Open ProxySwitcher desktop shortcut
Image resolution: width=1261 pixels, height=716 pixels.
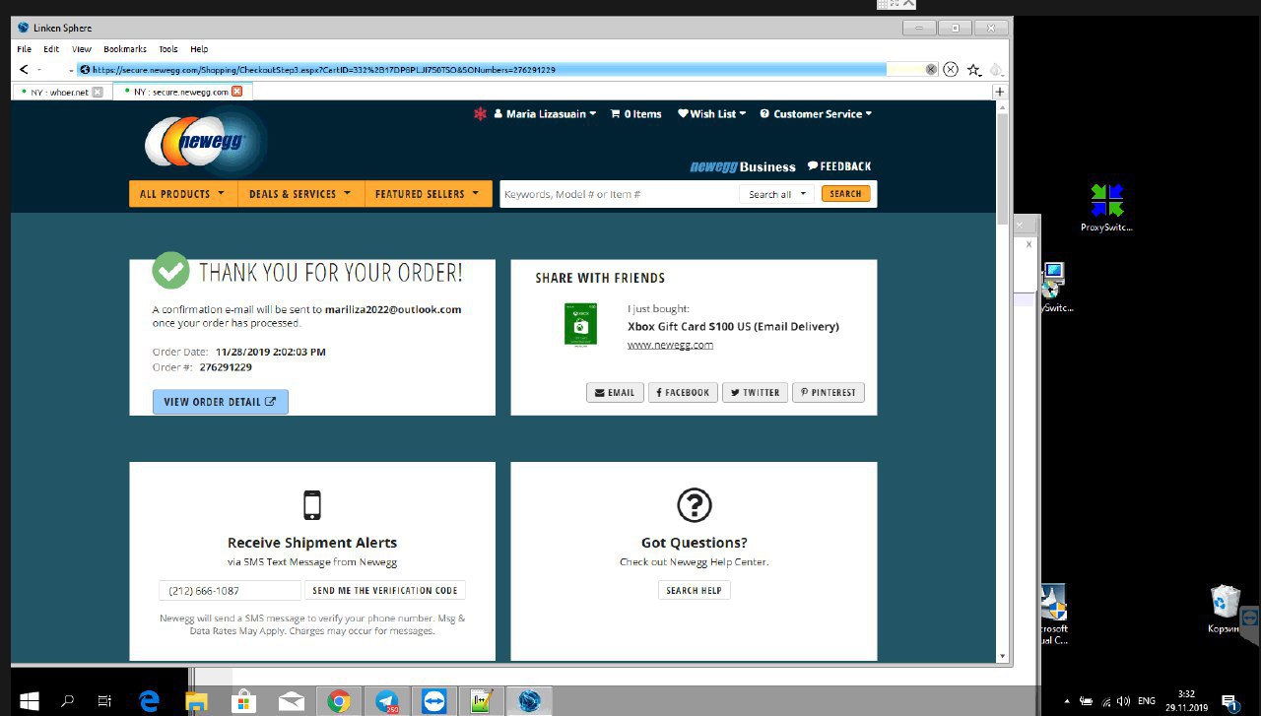(x=1106, y=207)
